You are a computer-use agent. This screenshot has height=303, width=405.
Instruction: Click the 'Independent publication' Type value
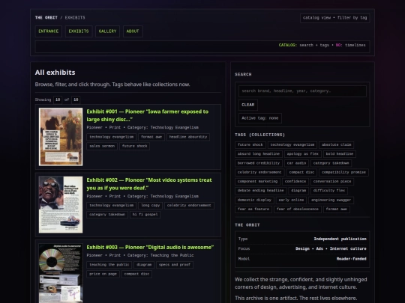(340, 239)
